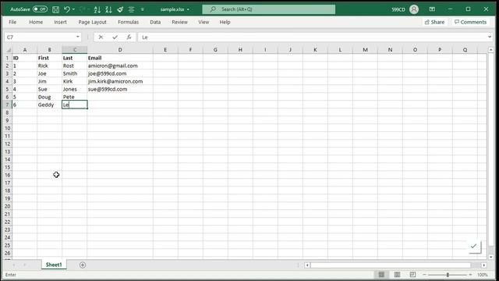Switch to the Data tab
The width and height of the screenshot is (499, 281).
coord(155,22)
